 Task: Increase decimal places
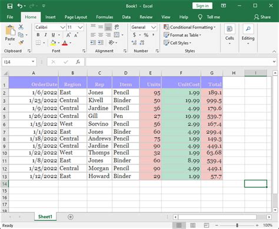point(134,42)
